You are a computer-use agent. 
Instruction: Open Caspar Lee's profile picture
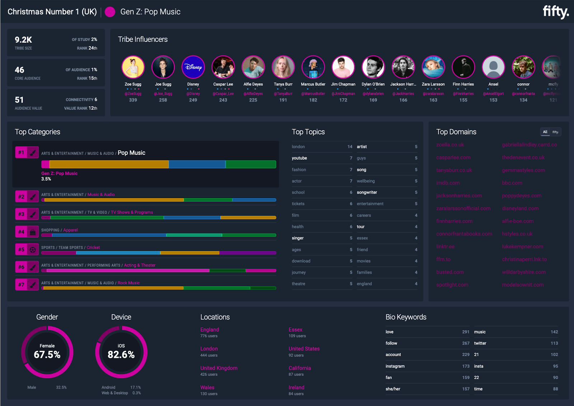[x=223, y=67]
